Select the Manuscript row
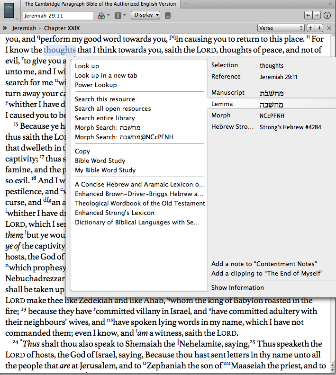336x375 pixels. tap(272, 93)
